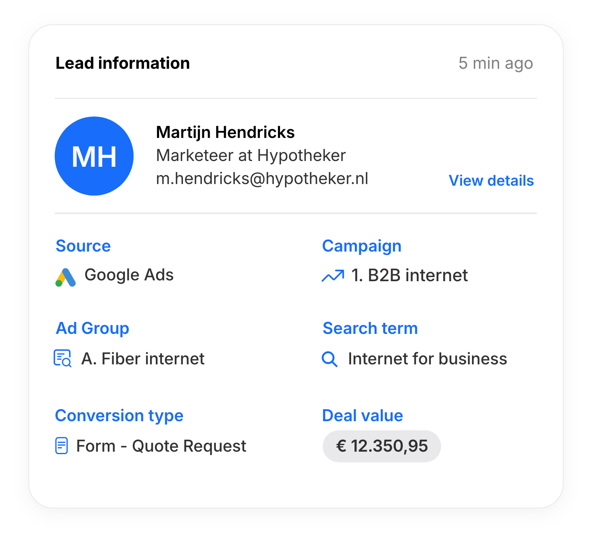The image size is (592, 541).
Task: Open View details link
Action: pos(491,181)
